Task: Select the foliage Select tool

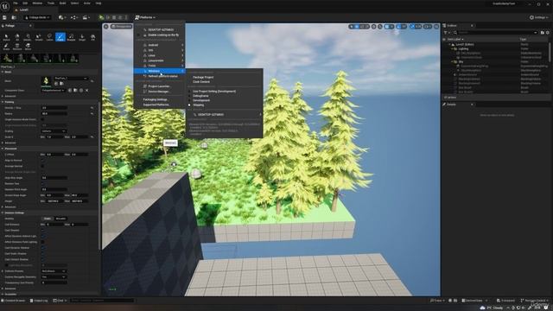Action: [x=6, y=37]
